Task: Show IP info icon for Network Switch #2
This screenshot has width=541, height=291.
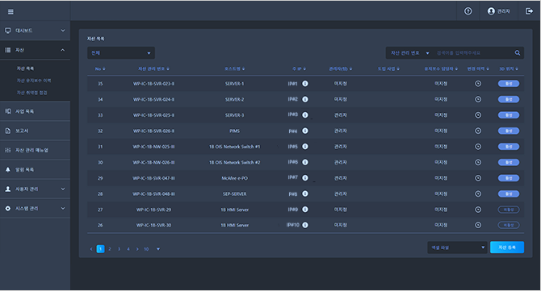Action: point(305,162)
